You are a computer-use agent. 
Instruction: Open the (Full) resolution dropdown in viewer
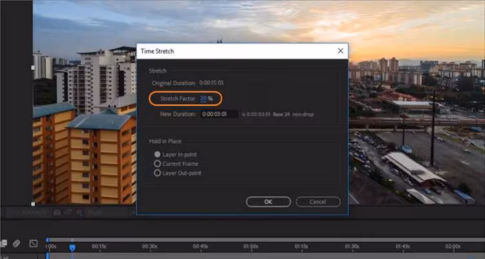pos(96,212)
